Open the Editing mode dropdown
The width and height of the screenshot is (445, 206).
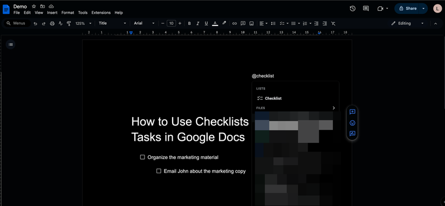point(407,24)
